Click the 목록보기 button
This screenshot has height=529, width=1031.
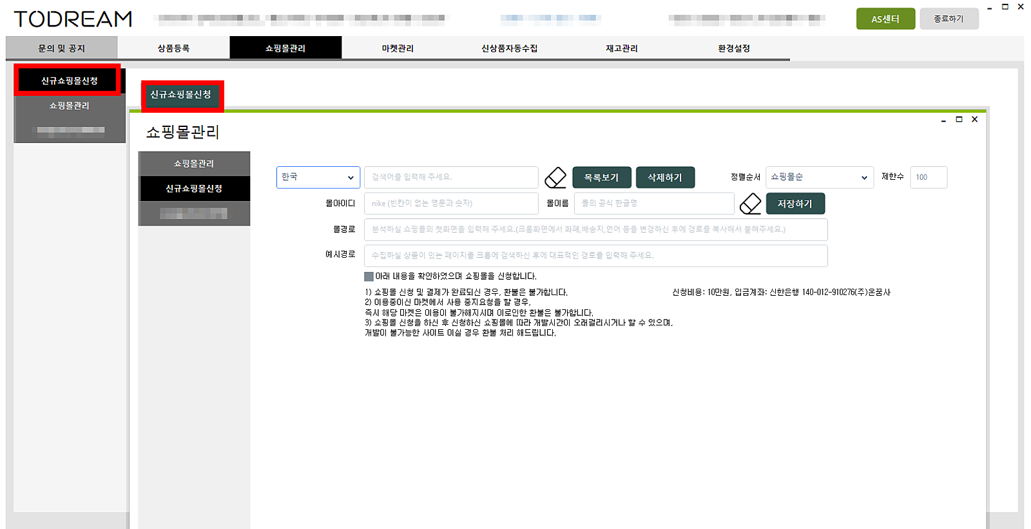[x=601, y=177]
